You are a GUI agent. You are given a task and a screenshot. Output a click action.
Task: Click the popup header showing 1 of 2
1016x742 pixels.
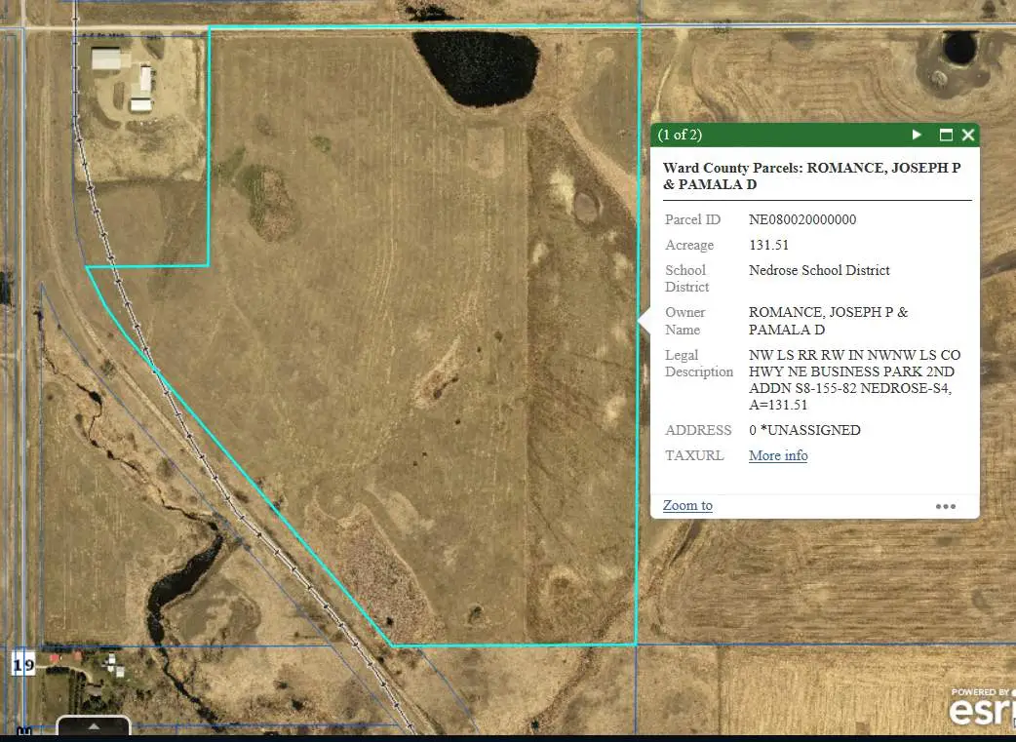click(x=680, y=135)
